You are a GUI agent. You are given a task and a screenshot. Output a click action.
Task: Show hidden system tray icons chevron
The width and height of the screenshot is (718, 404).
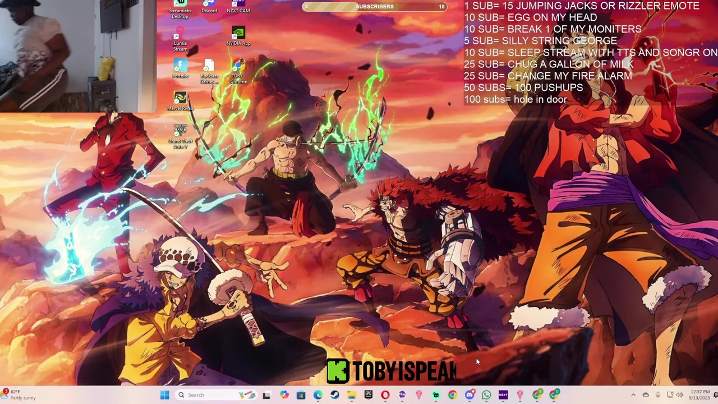pos(633,395)
